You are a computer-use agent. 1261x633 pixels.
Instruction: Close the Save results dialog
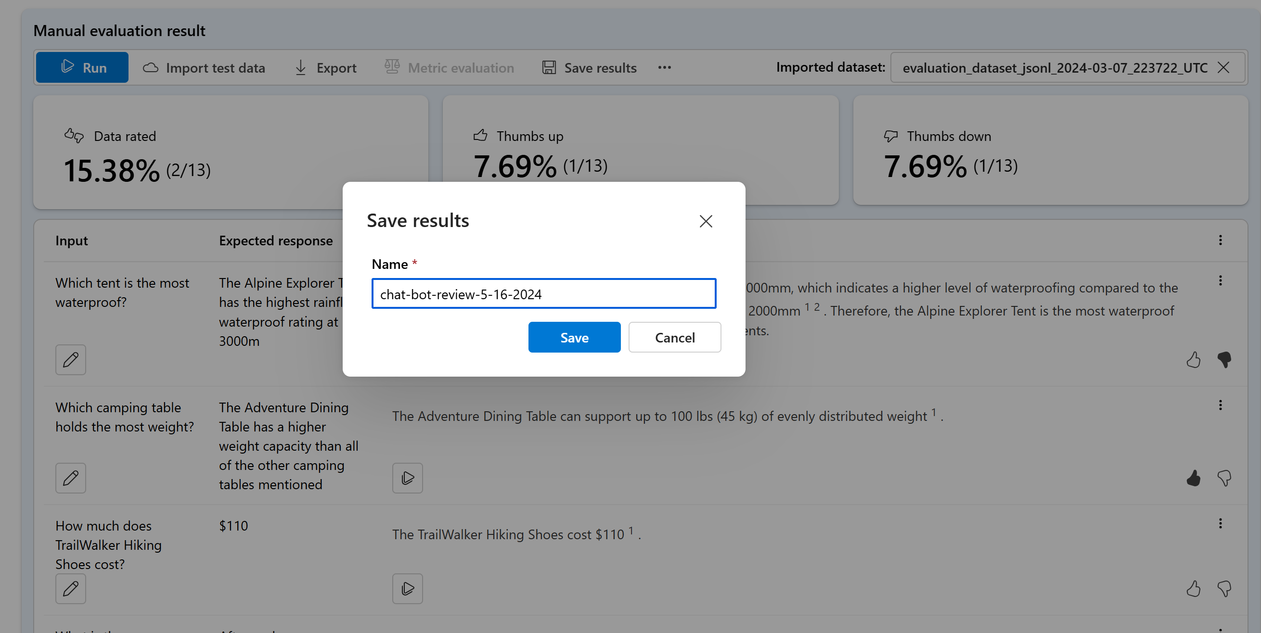coord(706,221)
